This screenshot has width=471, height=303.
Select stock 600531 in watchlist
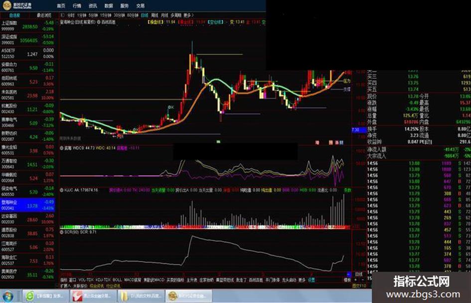point(27,150)
